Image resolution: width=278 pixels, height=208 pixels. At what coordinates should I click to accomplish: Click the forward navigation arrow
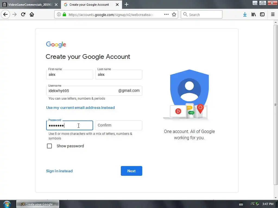click(x=14, y=14)
